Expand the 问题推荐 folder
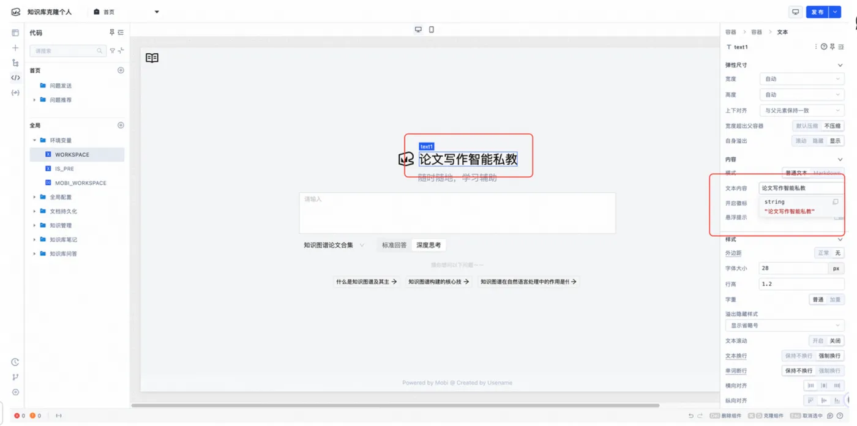Image resolution: width=857 pixels, height=426 pixels. click(34, 100)
